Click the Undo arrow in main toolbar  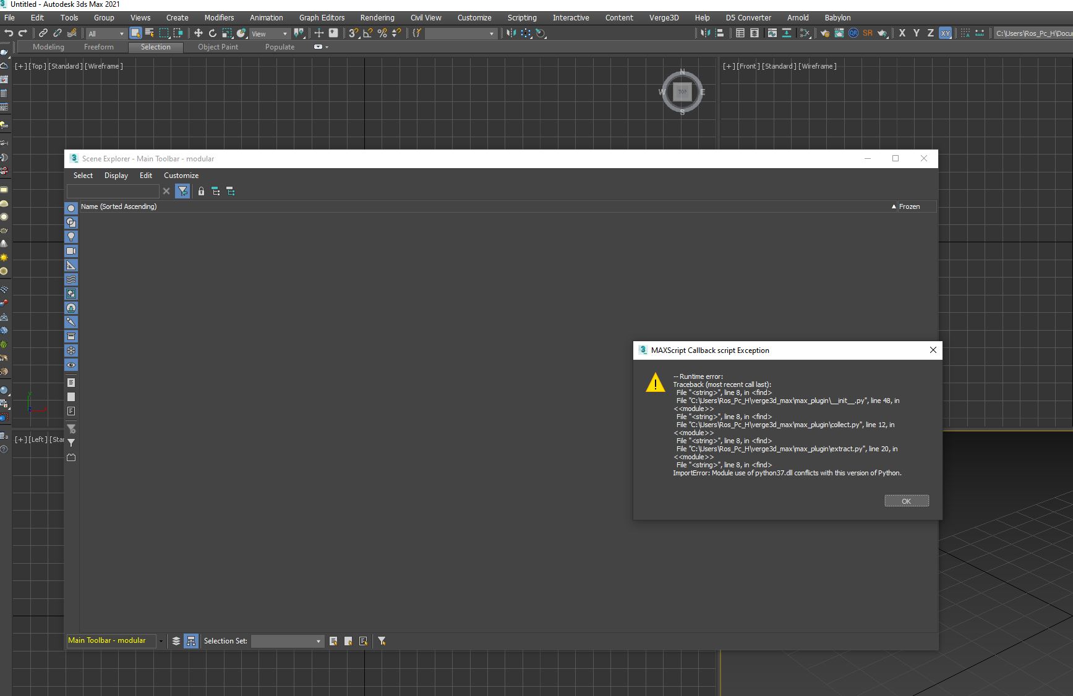[9, 33]
